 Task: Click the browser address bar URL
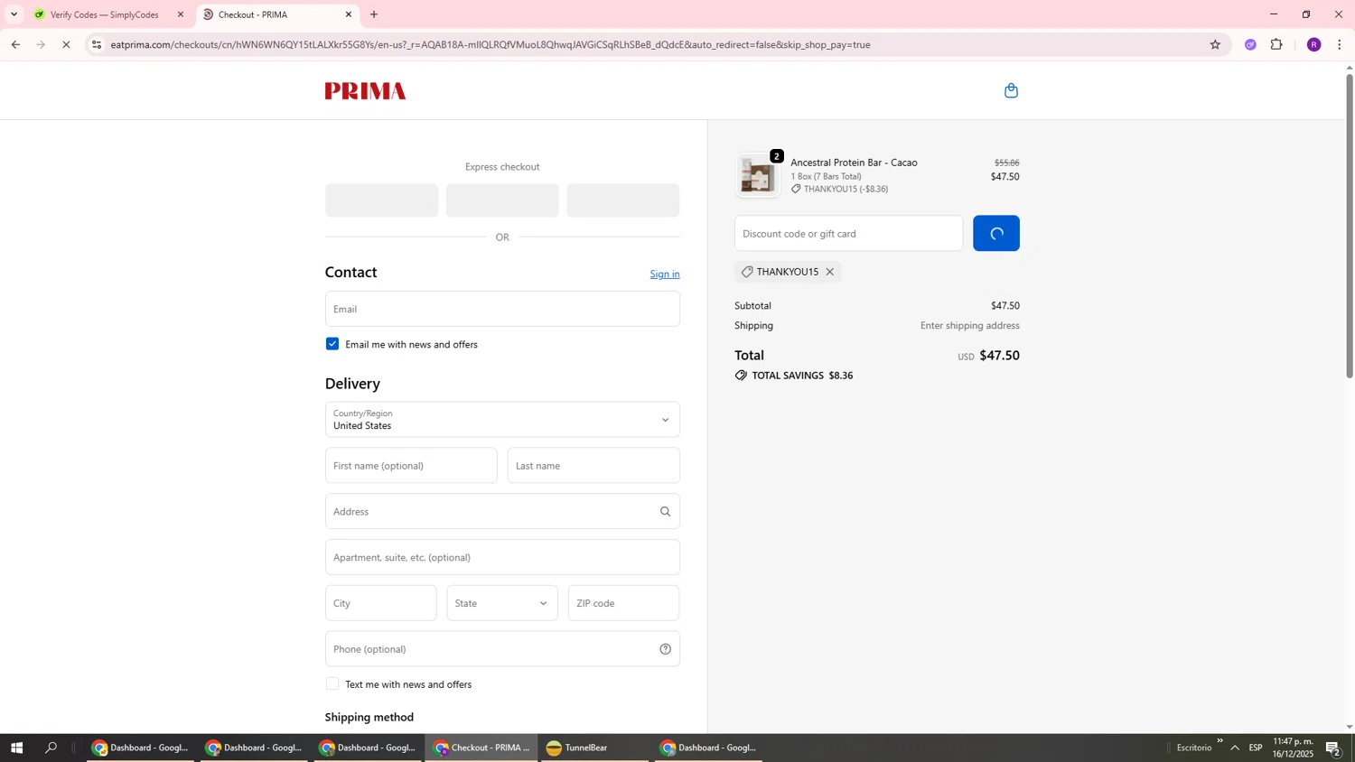(x=491, y=44)
